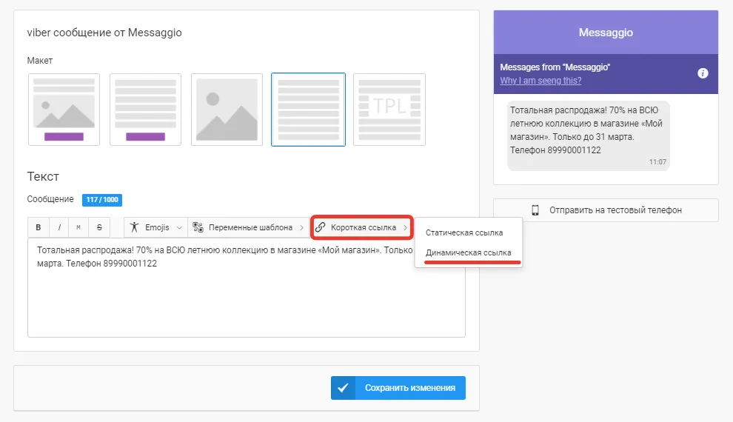Select image with text and button layout

[x=64, y=110]
